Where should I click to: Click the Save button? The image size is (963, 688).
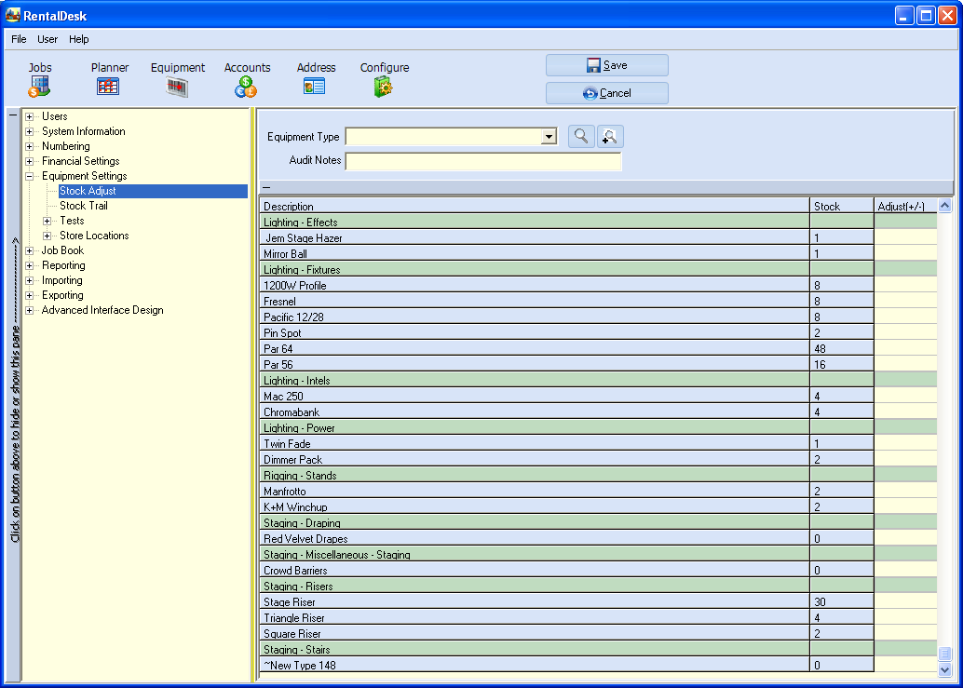607,65
